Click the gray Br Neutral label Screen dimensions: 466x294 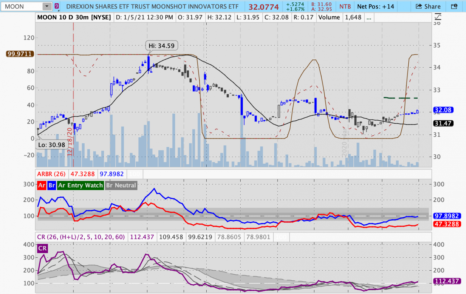(121, 185)
